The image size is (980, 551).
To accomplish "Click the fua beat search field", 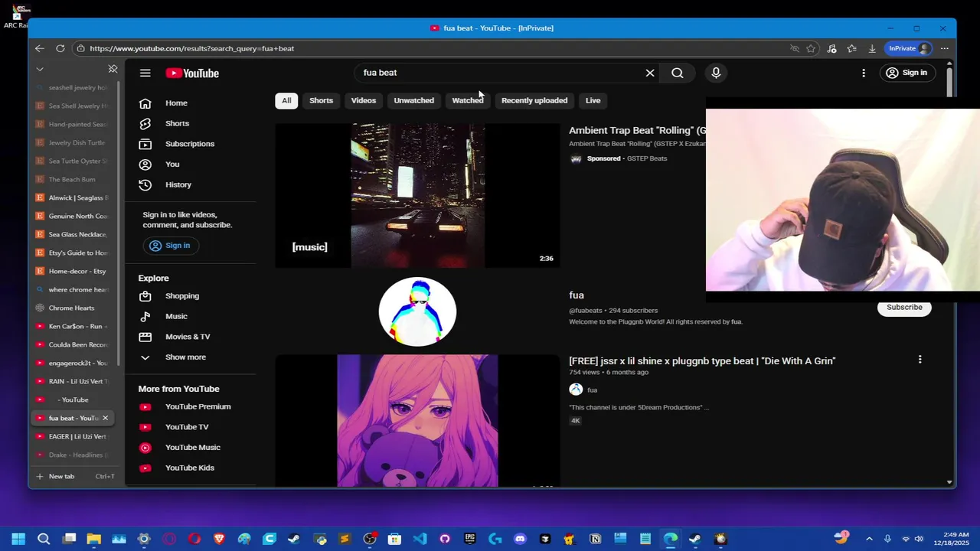I will 501,73.
